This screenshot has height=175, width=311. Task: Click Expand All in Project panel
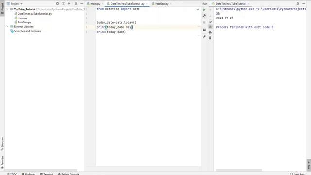[63, 4]
